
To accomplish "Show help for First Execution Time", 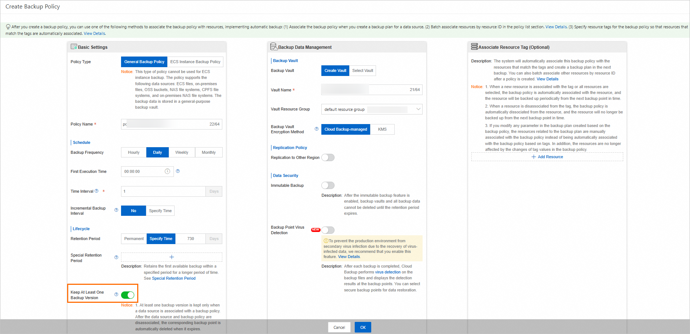I will 178,171.
